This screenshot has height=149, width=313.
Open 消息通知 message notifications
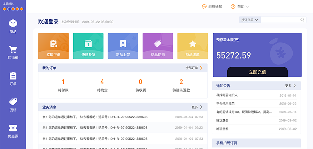[x=212, y=6]
